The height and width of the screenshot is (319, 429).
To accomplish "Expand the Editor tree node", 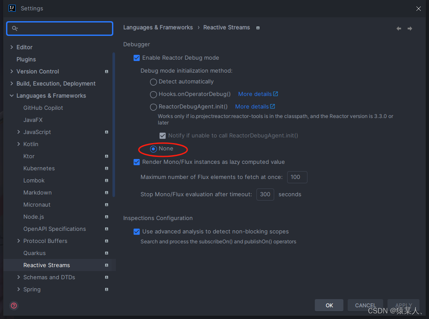I will tap(12, 47).
